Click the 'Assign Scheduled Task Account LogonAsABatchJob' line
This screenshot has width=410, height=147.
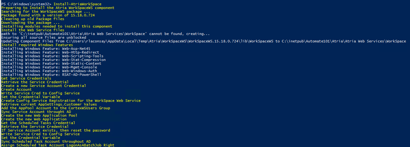[x=58, y=145]
